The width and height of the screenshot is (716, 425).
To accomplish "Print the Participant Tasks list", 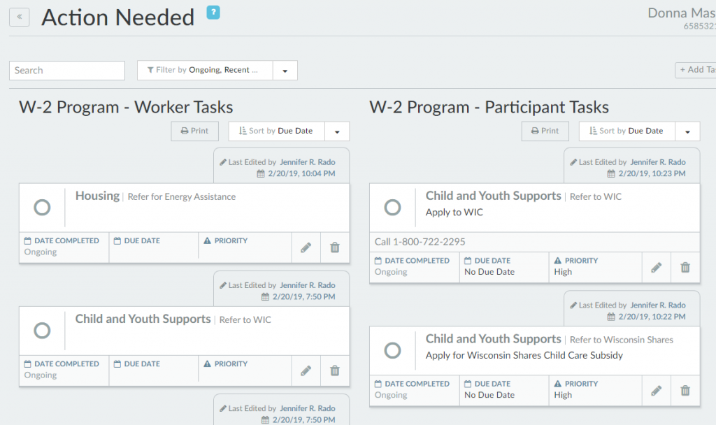I will [x=545, y=131].
